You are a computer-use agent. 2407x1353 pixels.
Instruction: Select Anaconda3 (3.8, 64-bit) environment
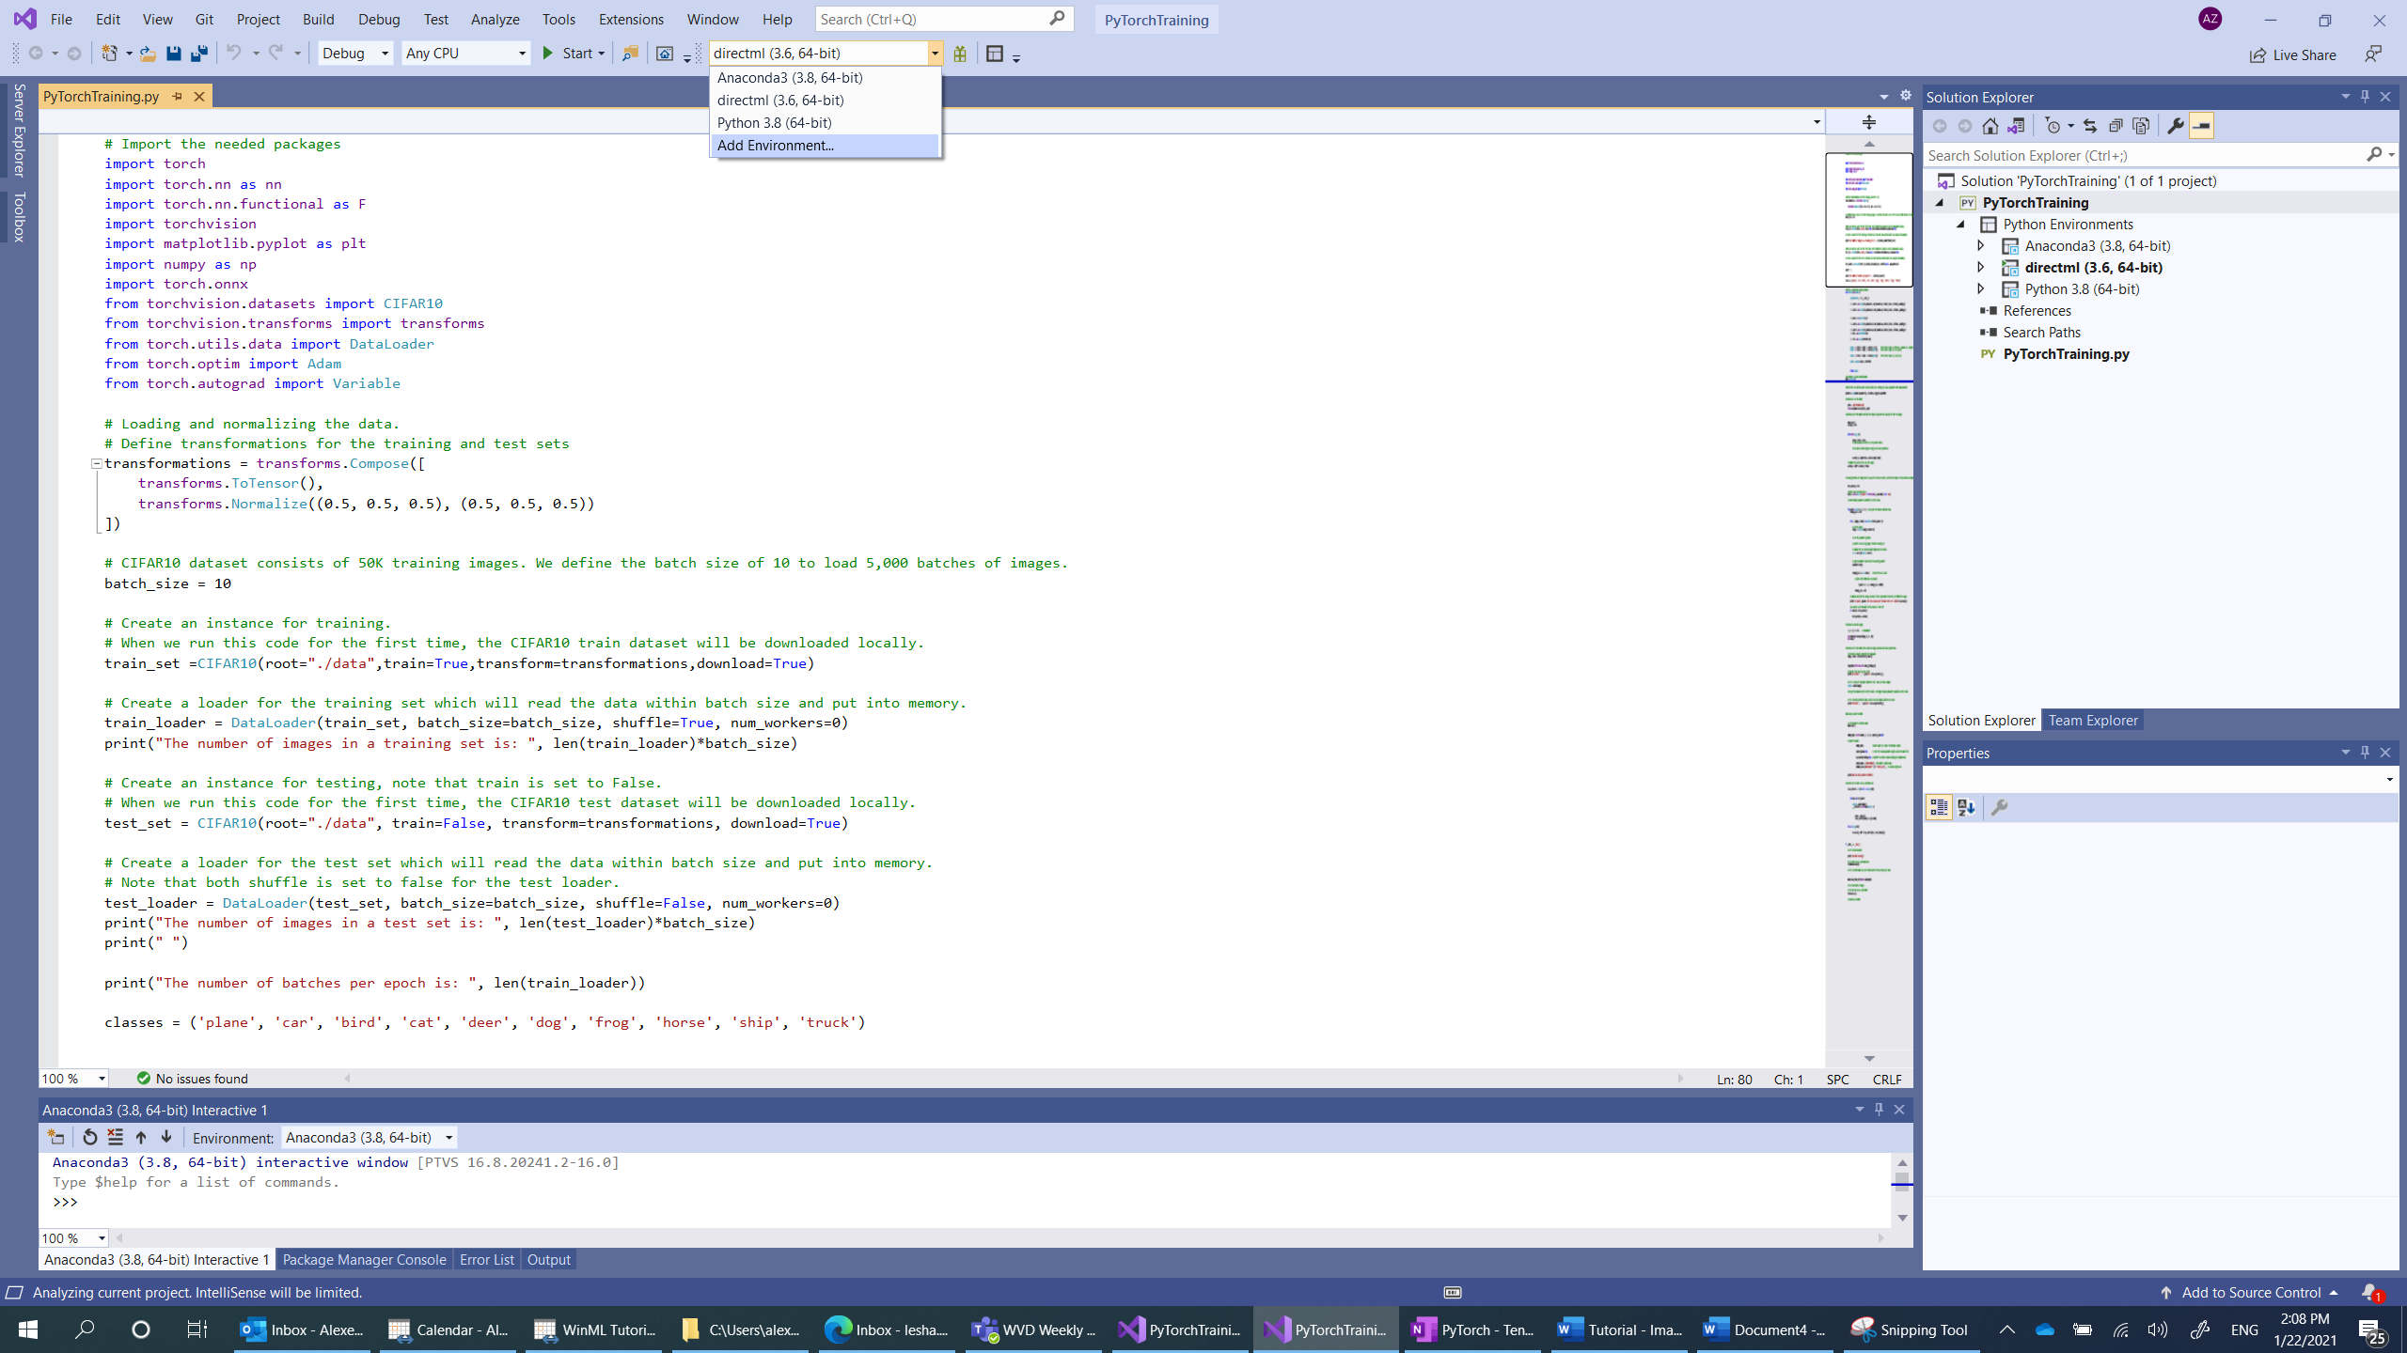pos(789,78)
